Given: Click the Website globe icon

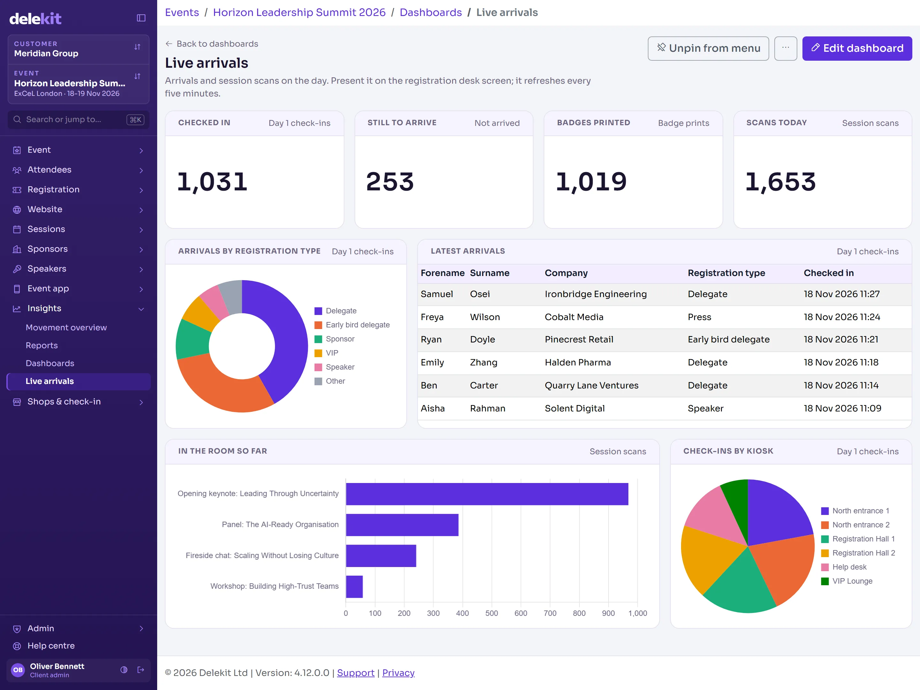Looking at the screenshot, I should pyautogui.click(x=17, y=210).
